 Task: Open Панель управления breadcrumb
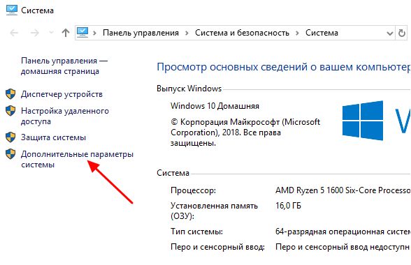pos(140,33)
